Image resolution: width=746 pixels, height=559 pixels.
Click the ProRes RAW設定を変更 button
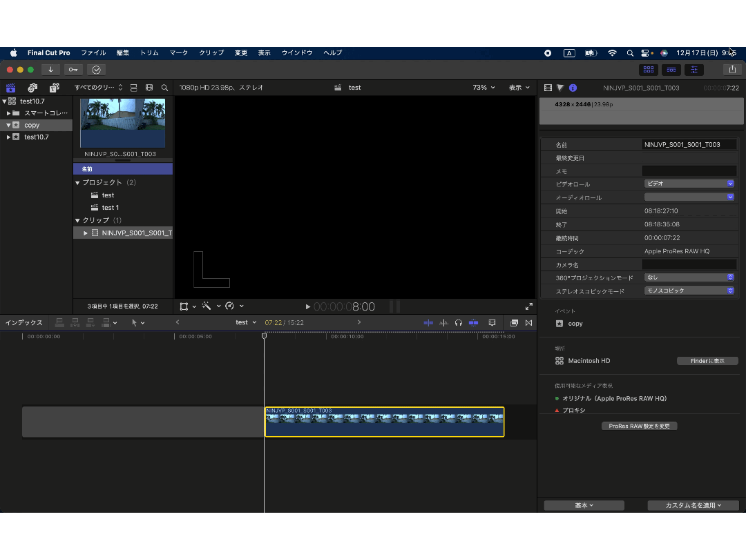639,426
